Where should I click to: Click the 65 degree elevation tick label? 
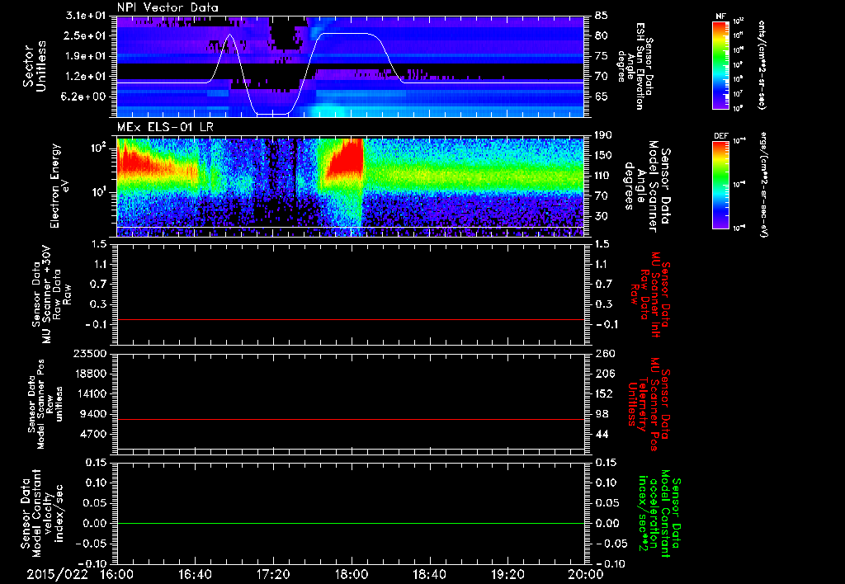(602, 97)
